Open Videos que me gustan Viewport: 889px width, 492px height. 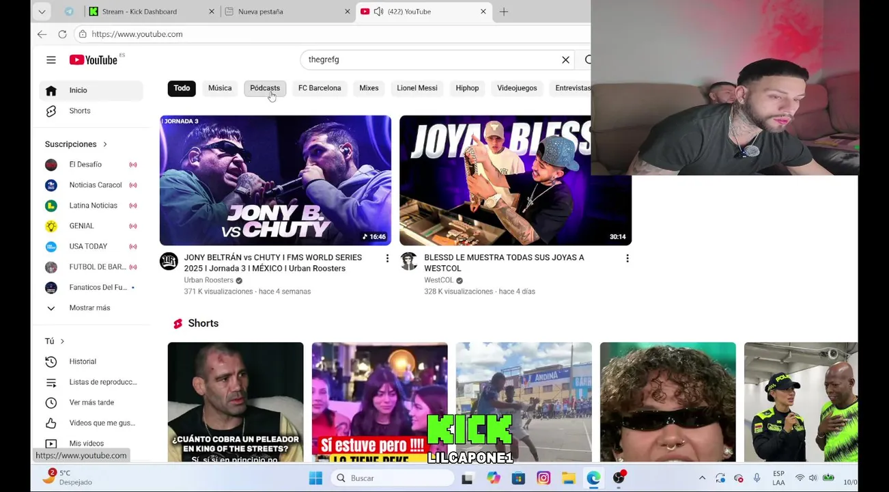pos(92,423)
